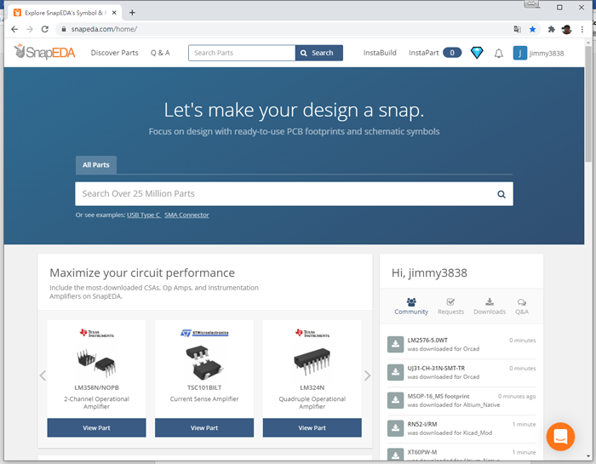Image resolution: width=596 pixels, height=464 pixels.
Task: Click the STMicroelectronics logo above TSC101BILT
Action: point(204,333)
